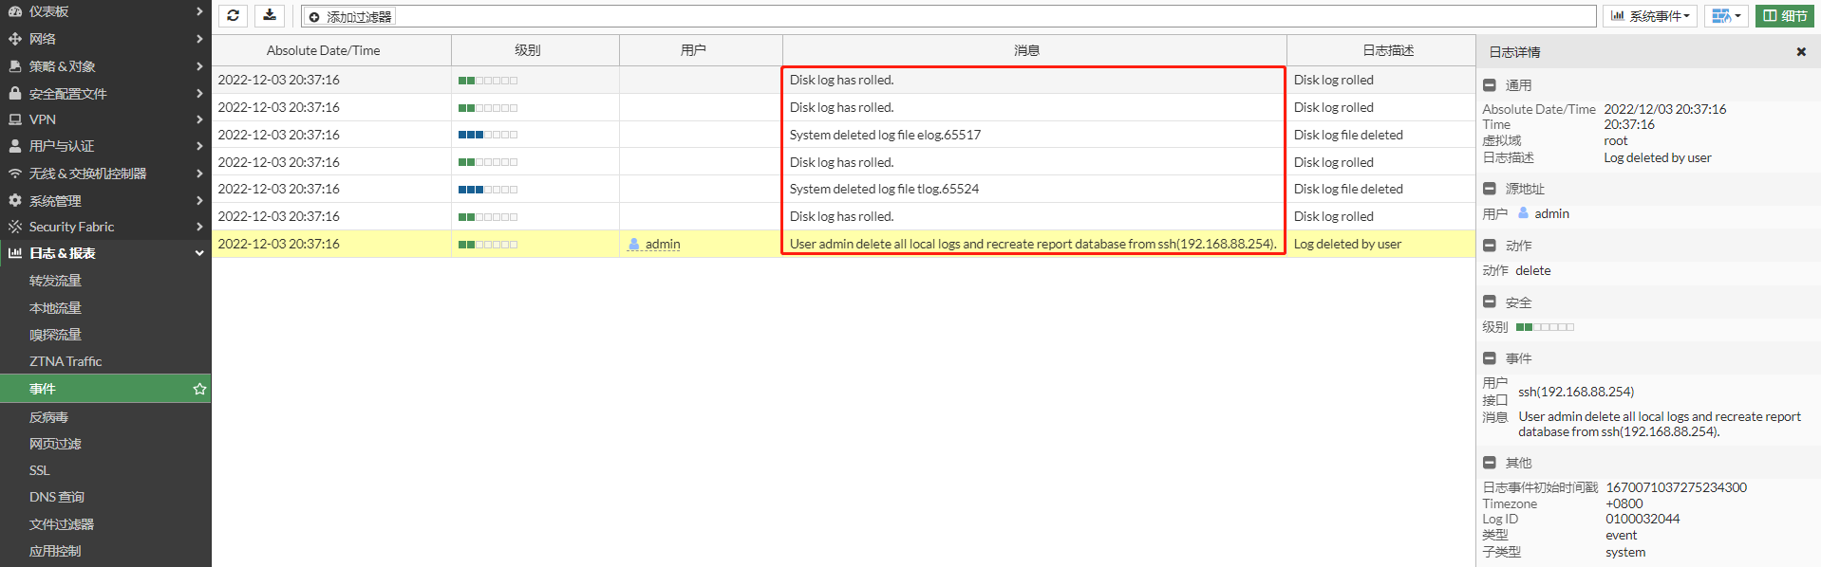1821x567 pixels.
Task: Open the 系统事件 dropdown
Action: [1650, 16]
